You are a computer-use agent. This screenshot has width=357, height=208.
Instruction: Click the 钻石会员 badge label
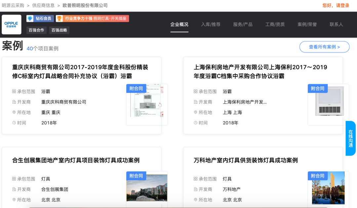(x=44, y=19)
